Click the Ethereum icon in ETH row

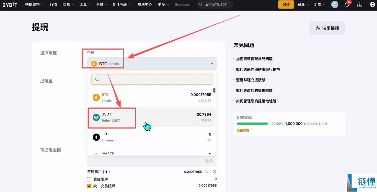coord(96,137)
